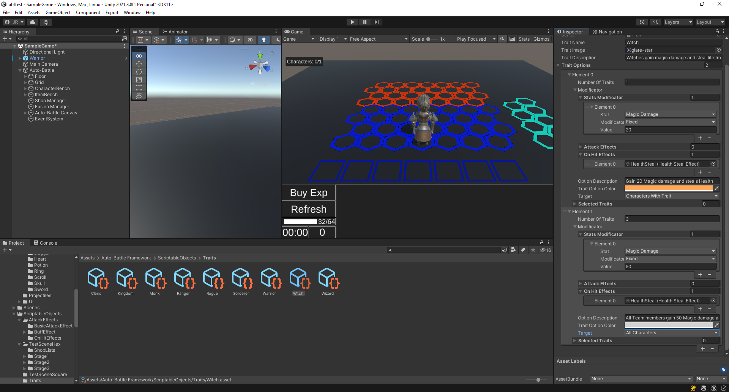Click the Refresh button in Game view
This screenshot has height=392, width=729.
click(x=309, y=209)
